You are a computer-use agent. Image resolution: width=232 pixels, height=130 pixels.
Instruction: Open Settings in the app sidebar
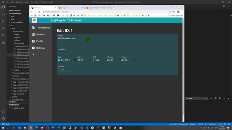tap(38, 48)
